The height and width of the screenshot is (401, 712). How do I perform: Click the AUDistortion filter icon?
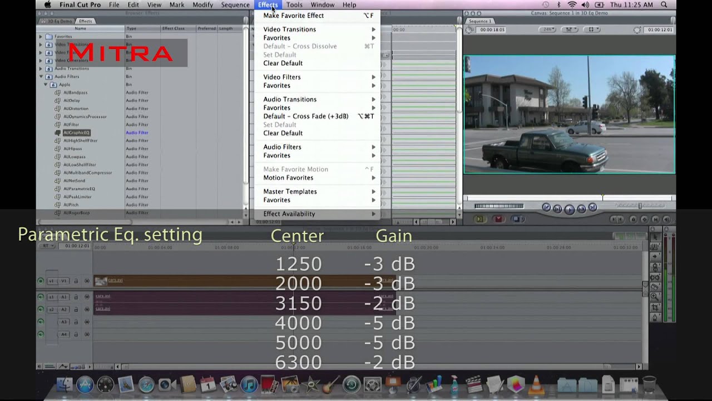click(x=58, y=109)
